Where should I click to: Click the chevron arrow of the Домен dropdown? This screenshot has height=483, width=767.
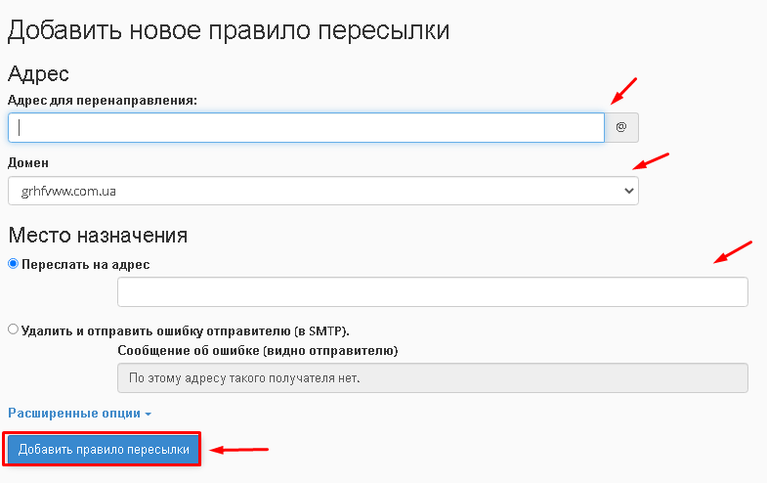628,192
